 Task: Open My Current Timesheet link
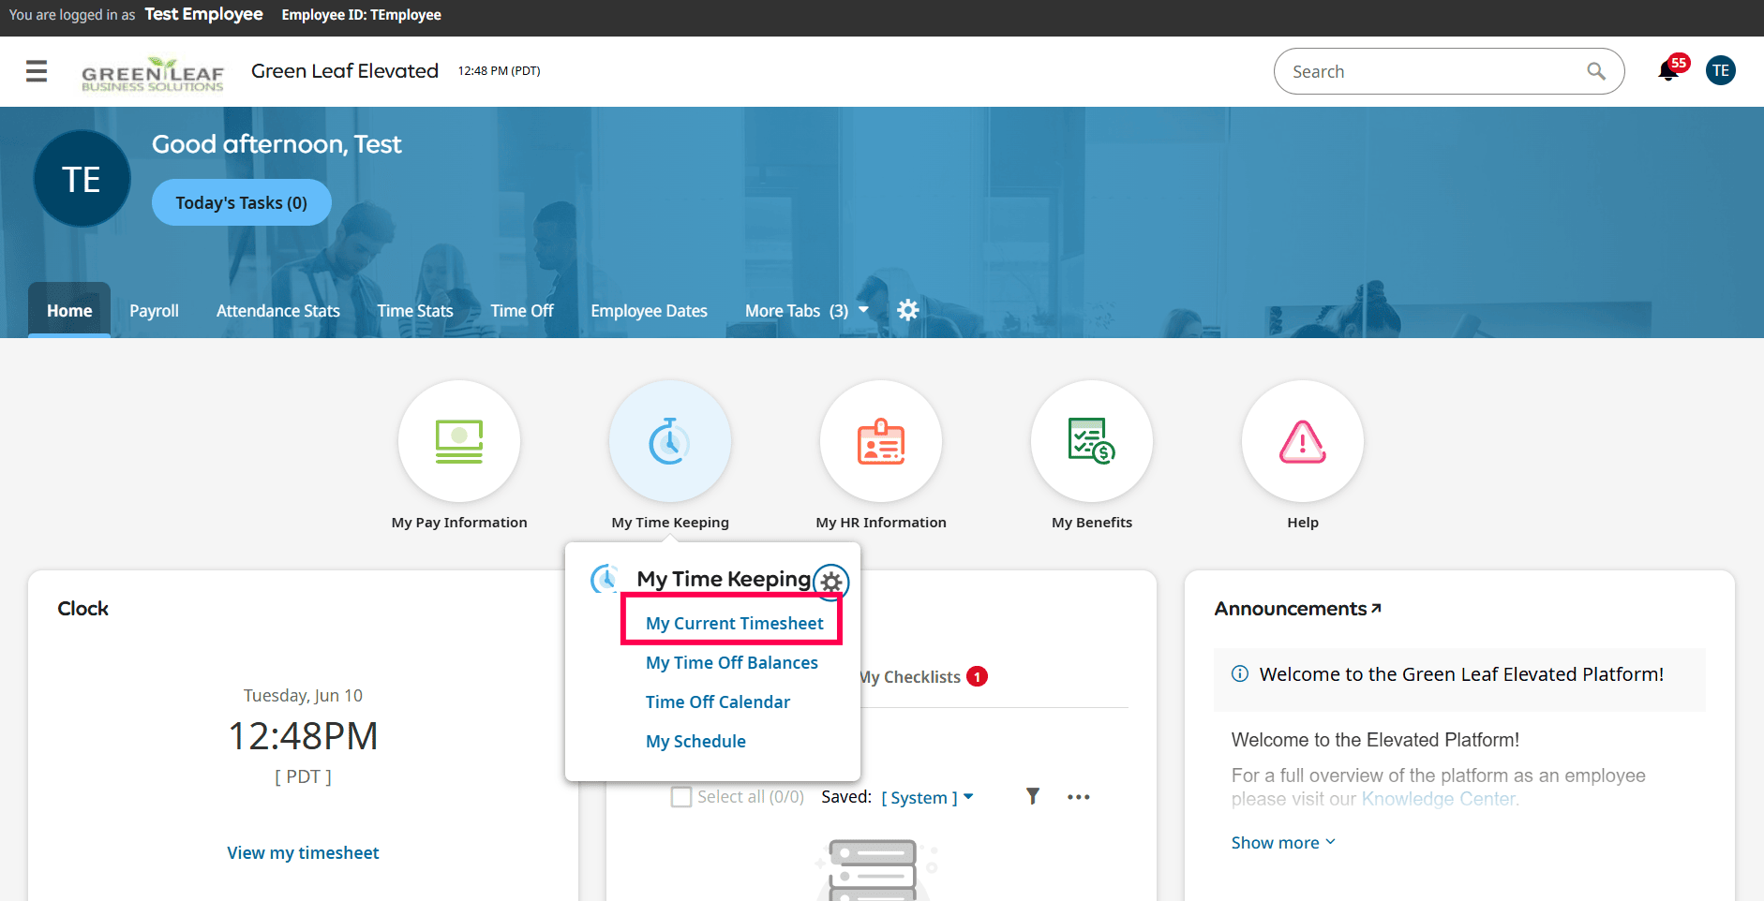click(x=735, y=623)
